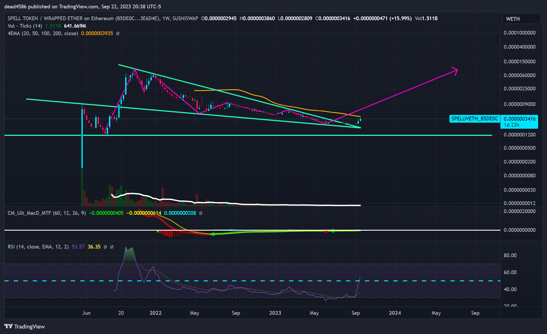Click the Vol1.511B value in header
This screenshot has height=334, width=547.
(426, 18)
